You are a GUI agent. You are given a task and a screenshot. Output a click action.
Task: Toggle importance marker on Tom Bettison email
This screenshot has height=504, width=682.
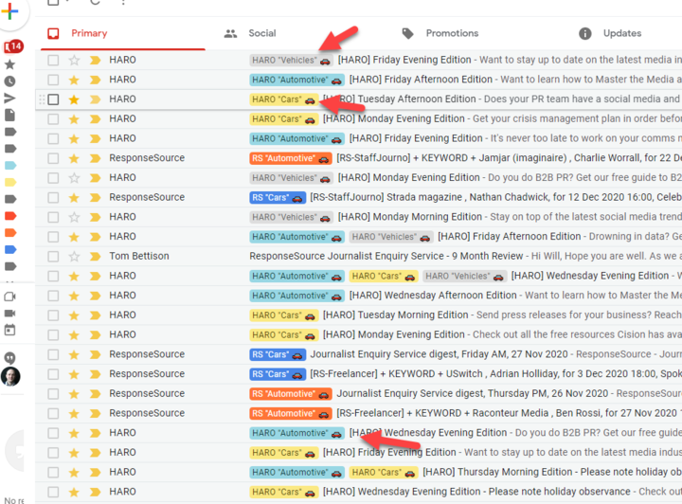tap(95, 257)
